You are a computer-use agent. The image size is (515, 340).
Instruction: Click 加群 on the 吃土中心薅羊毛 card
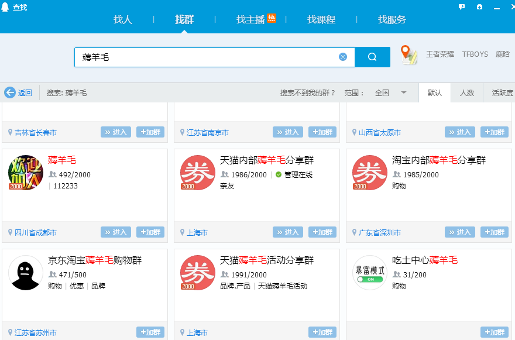tap(495, 332)
